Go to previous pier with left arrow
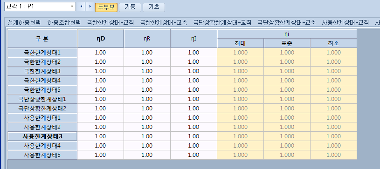This screenshot has width=380, height=169. click(x=81, y=7)
